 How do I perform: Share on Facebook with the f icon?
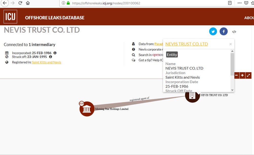click(x=224, y=31)
